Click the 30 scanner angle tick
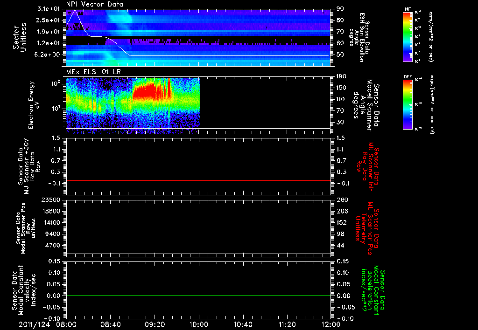The width and height of the screenshot is (478, 330). click(340, 122)
